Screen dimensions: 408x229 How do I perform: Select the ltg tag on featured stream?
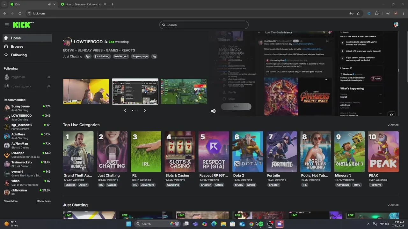(154, 56)
